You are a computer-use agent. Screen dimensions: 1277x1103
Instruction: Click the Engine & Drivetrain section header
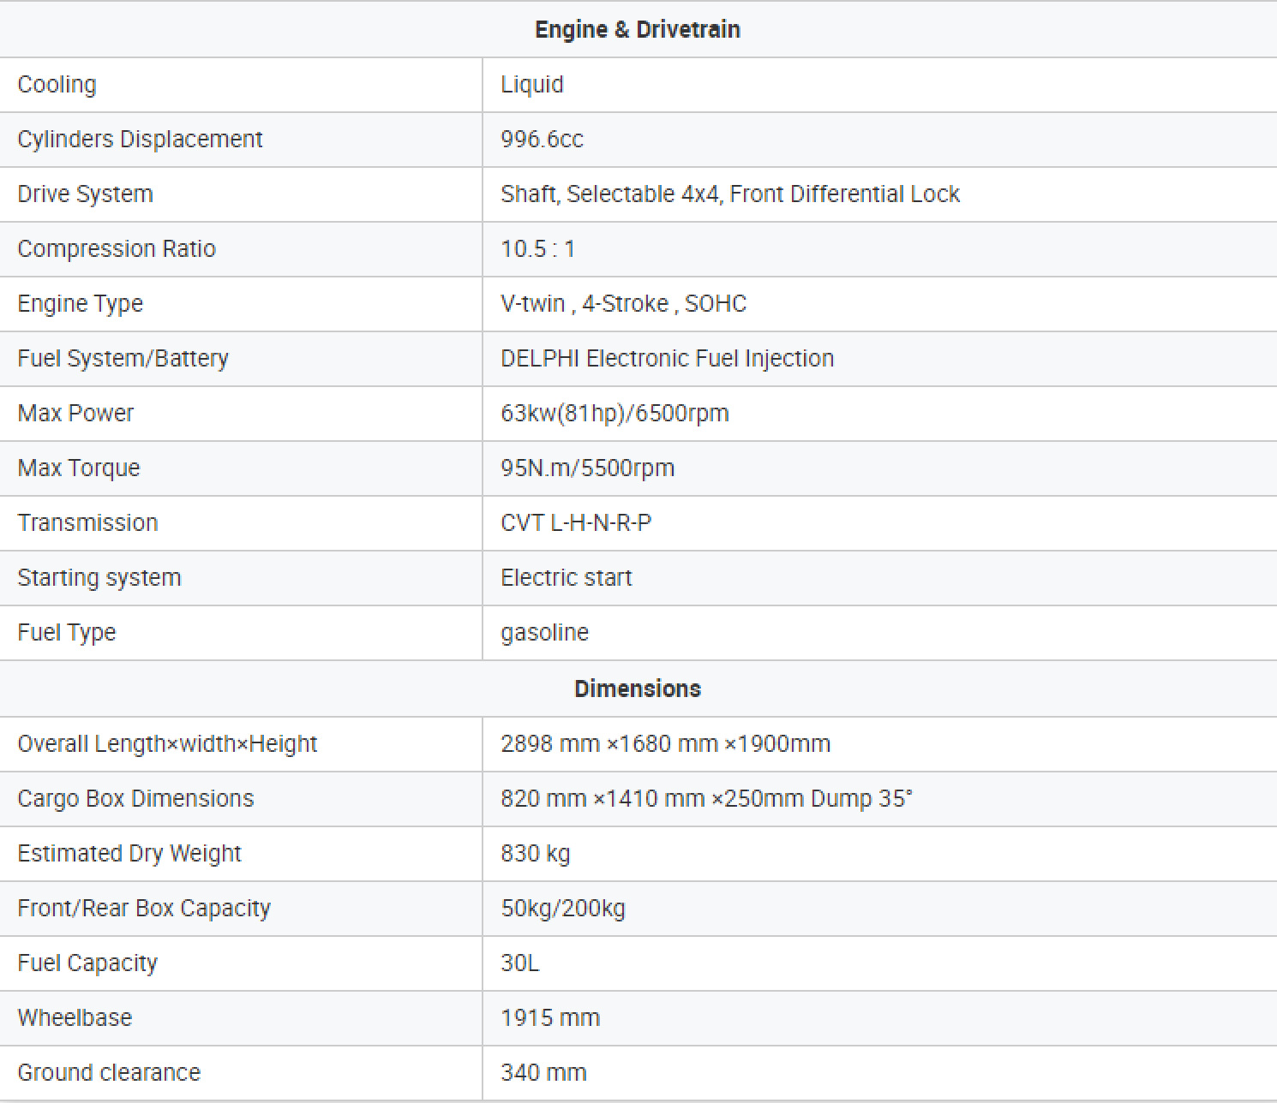click(638, 30)
